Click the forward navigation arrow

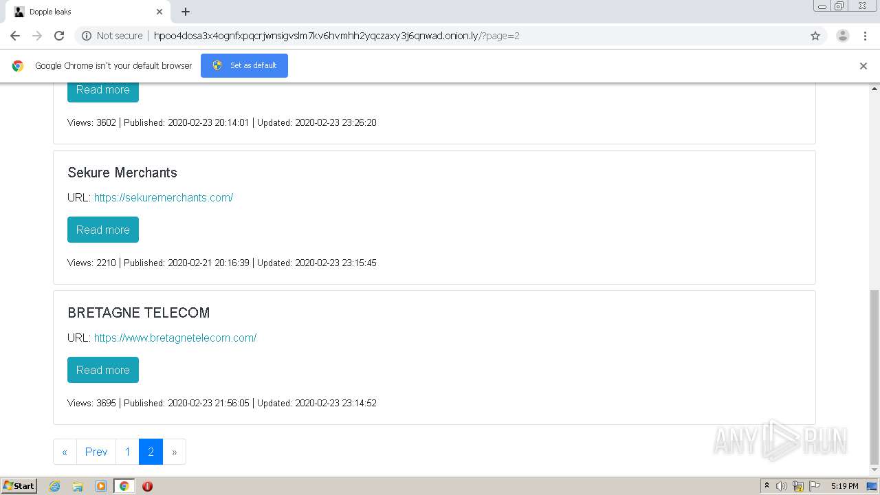37,36
